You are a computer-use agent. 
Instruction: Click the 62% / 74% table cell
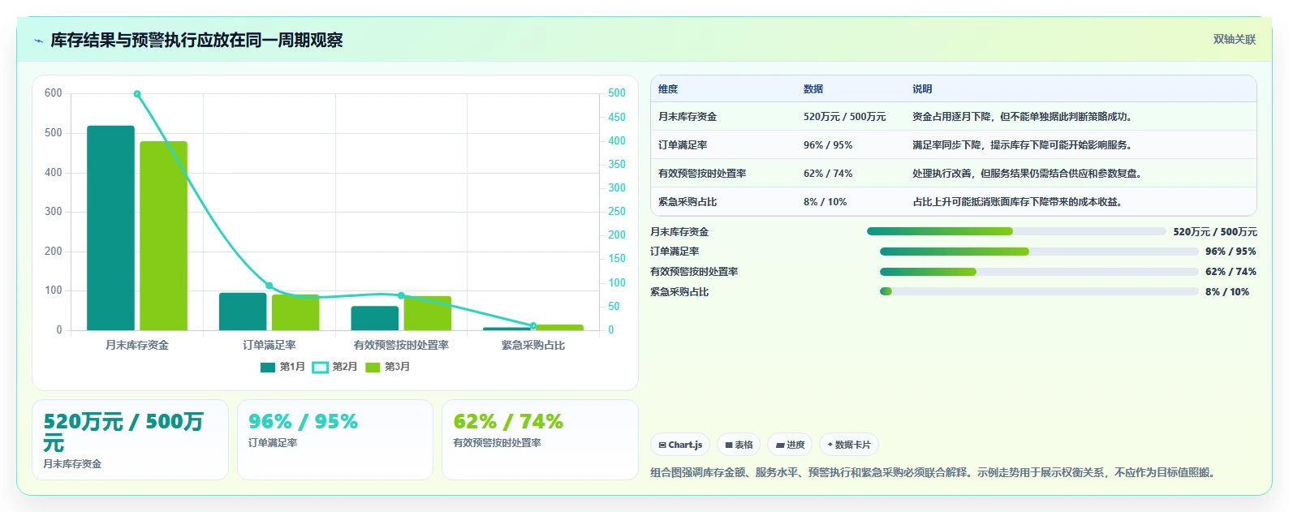pos(828,174)
